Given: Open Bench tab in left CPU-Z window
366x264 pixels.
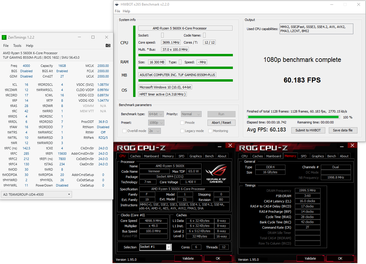Looking at the screenshot, I should point(210,156).
